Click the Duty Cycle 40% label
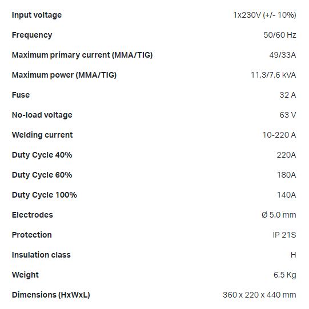This screenshot has height=309, width=309. [42, 155]
